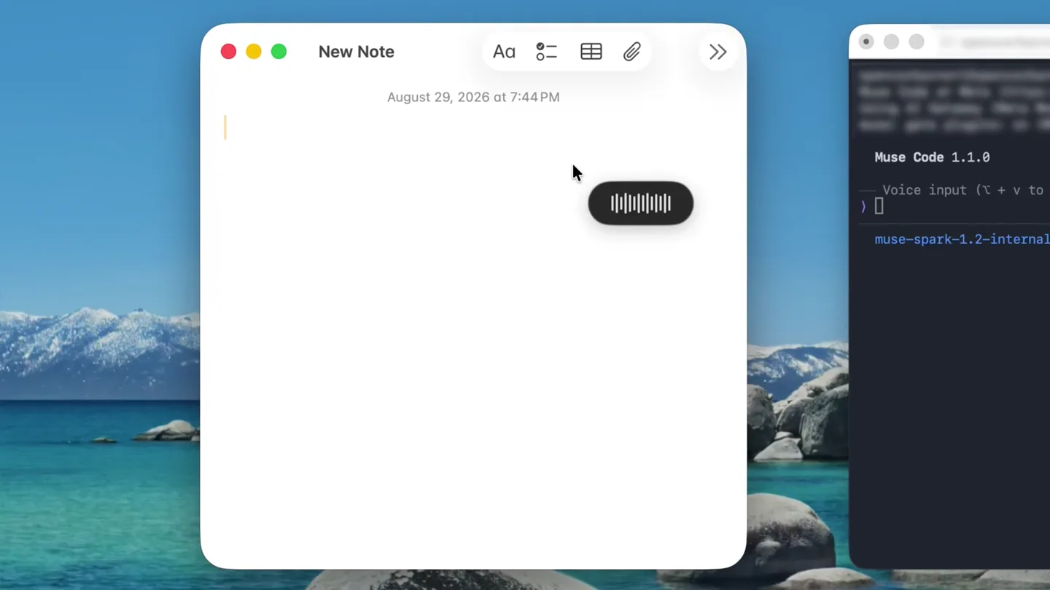The width and height of the screenshot is (1050, 590).
Task: Close the terminal window
Action: pos(866,42)
